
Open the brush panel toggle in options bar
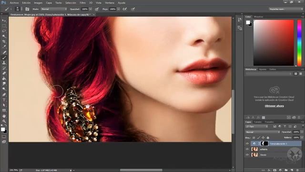[27, 9]
